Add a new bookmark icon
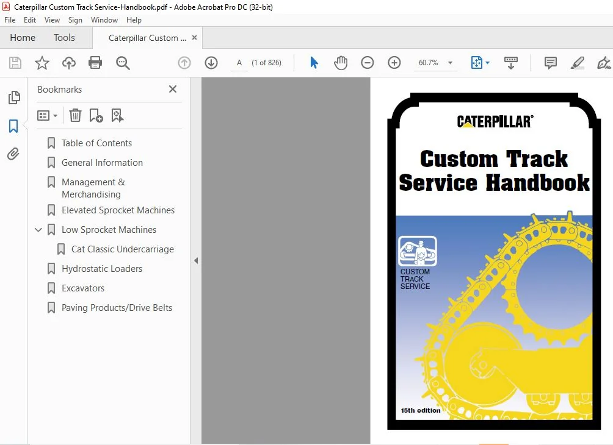This screenshot has width=613, height=445. point(96,116)
